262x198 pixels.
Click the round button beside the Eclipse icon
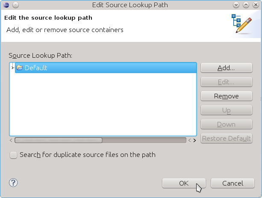[x=15, y=5]
